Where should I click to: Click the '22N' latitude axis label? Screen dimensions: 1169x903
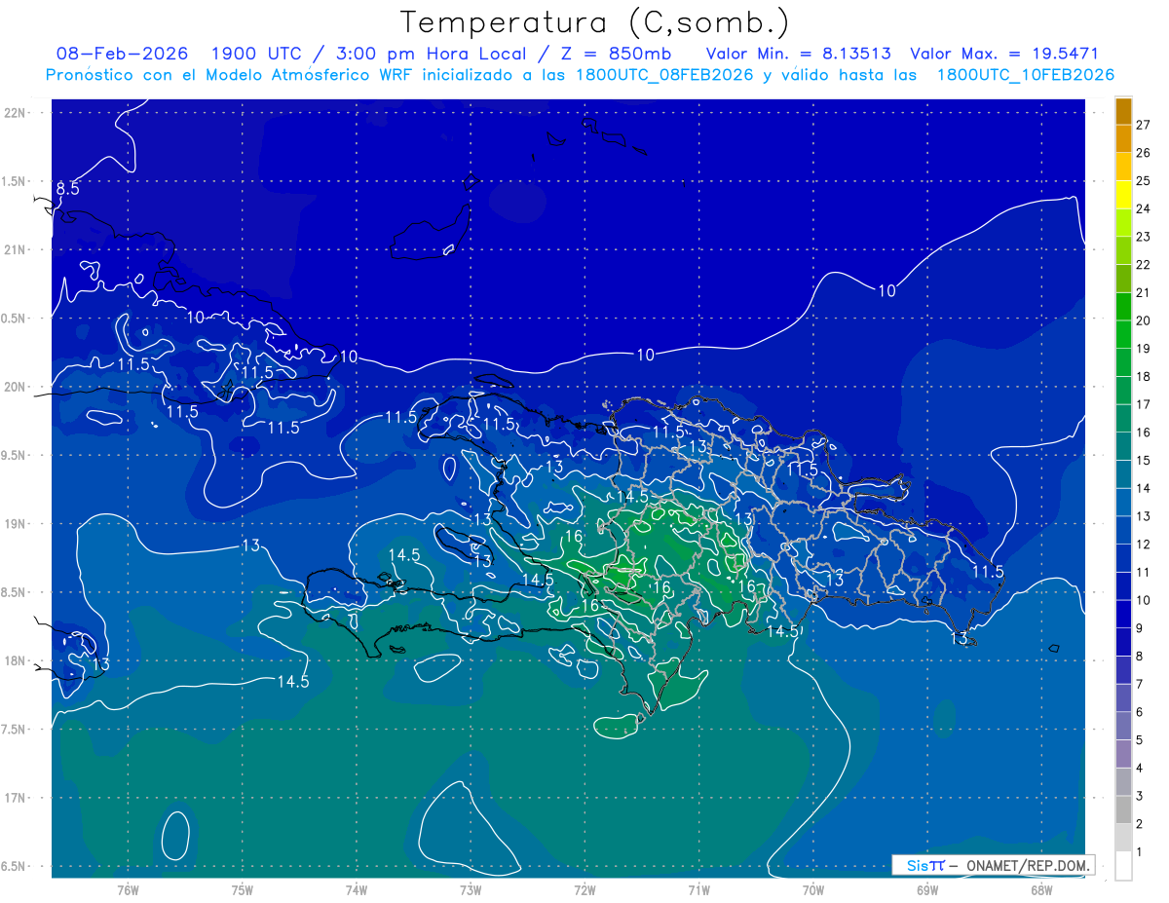[x=16, y=112]
